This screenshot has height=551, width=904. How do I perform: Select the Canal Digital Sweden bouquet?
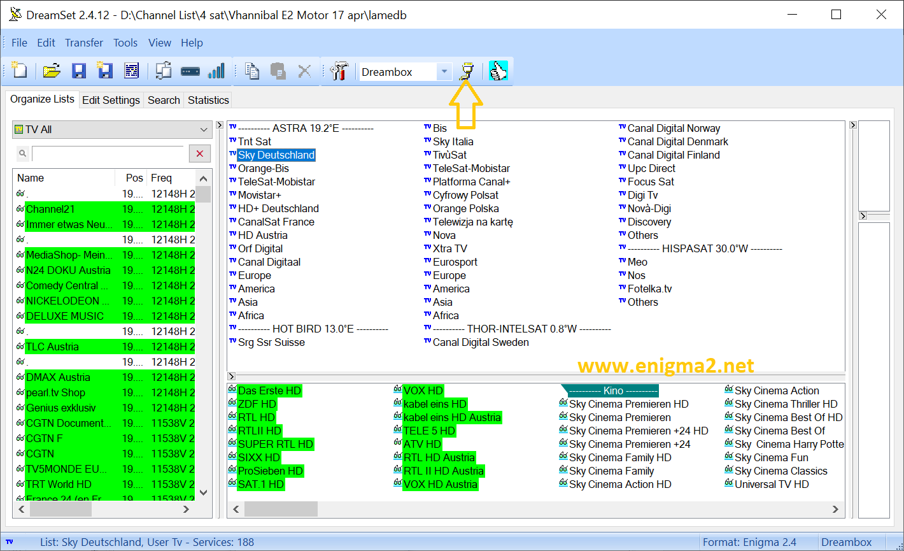coord(481,342)
